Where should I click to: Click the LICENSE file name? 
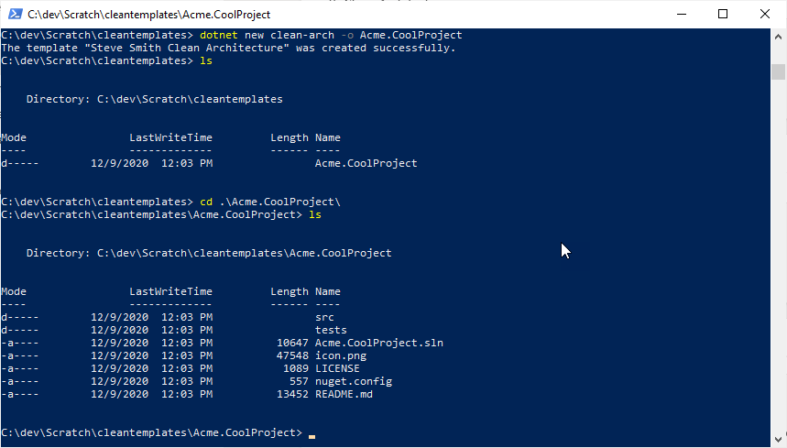point(337,368)
